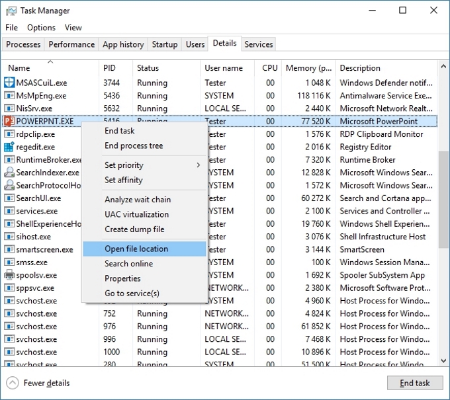Click the SearchProtocolHost process icon

pyautogui.click(x=9, y=186)
